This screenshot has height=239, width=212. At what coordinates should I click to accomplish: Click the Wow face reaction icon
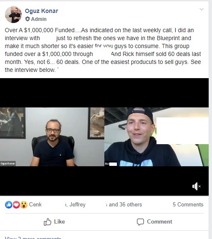click(x=24, y=205)
